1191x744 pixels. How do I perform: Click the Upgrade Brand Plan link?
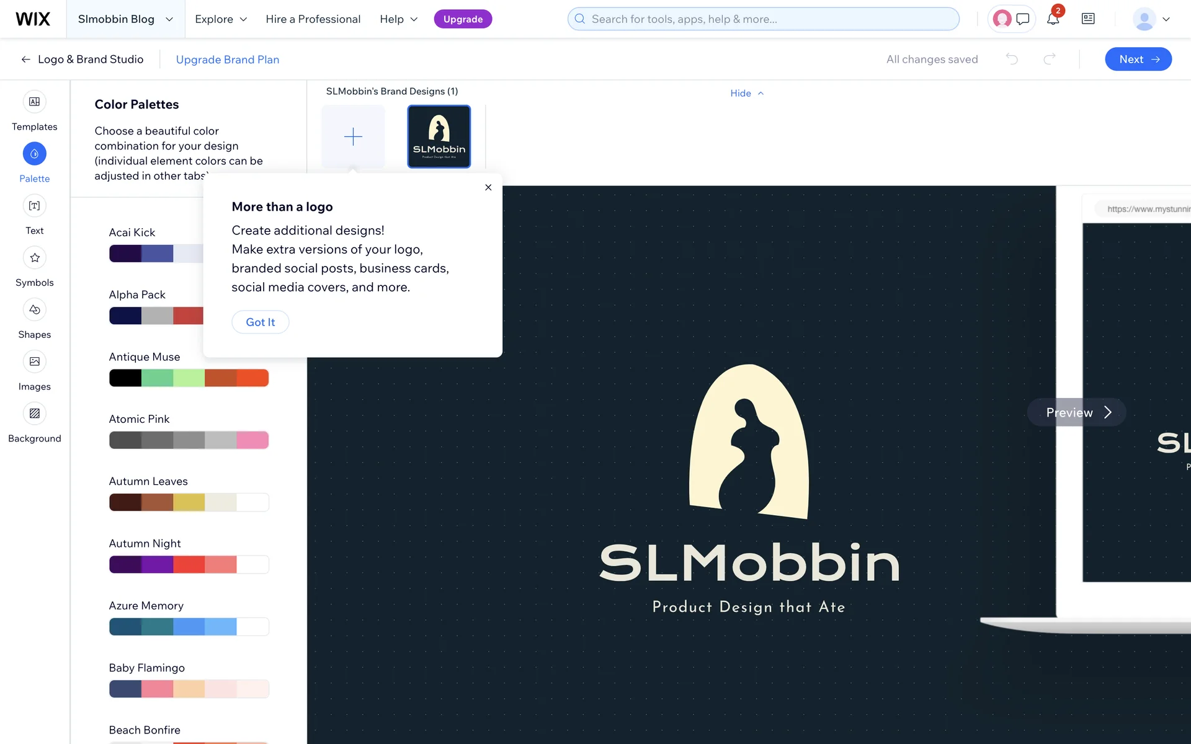coord(228,60)
